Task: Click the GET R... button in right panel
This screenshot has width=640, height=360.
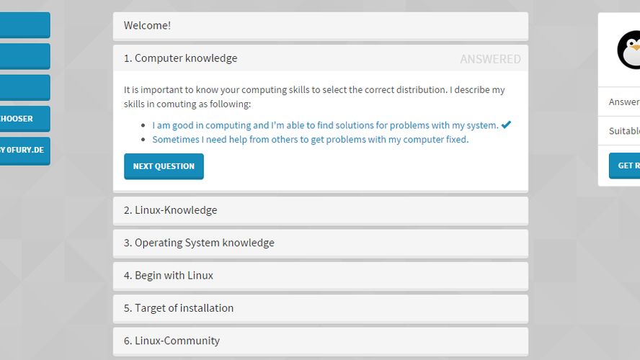Action: 624,166
